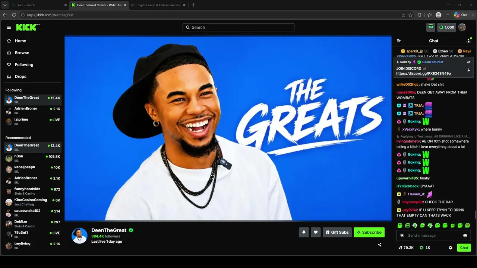The image size is (477, 268).
Task: Share the stream using the share icon
Action: [379, 245]
